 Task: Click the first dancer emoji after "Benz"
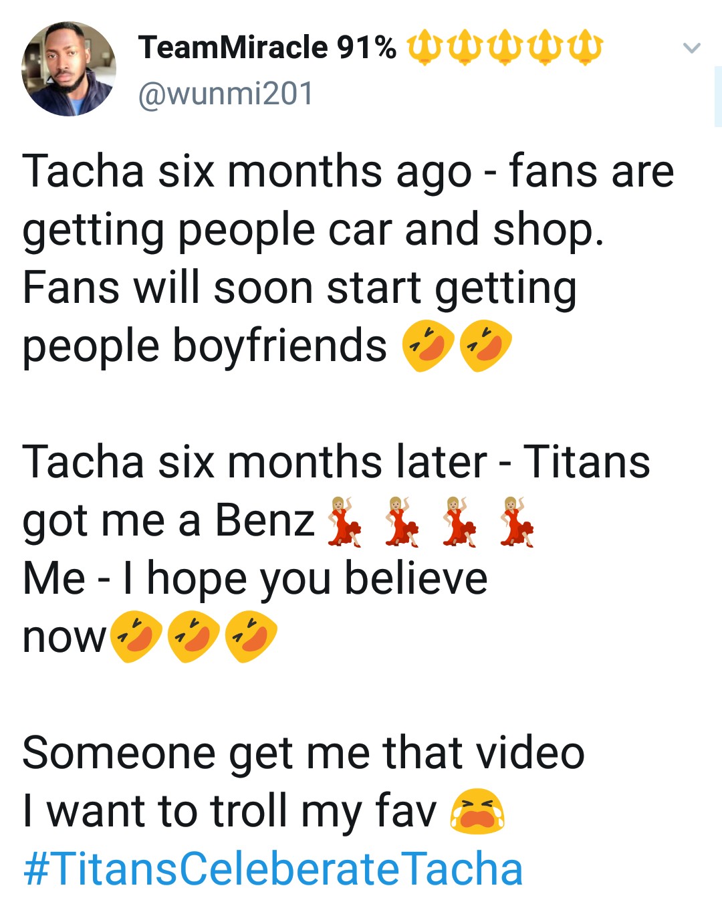tap(344, 522)
